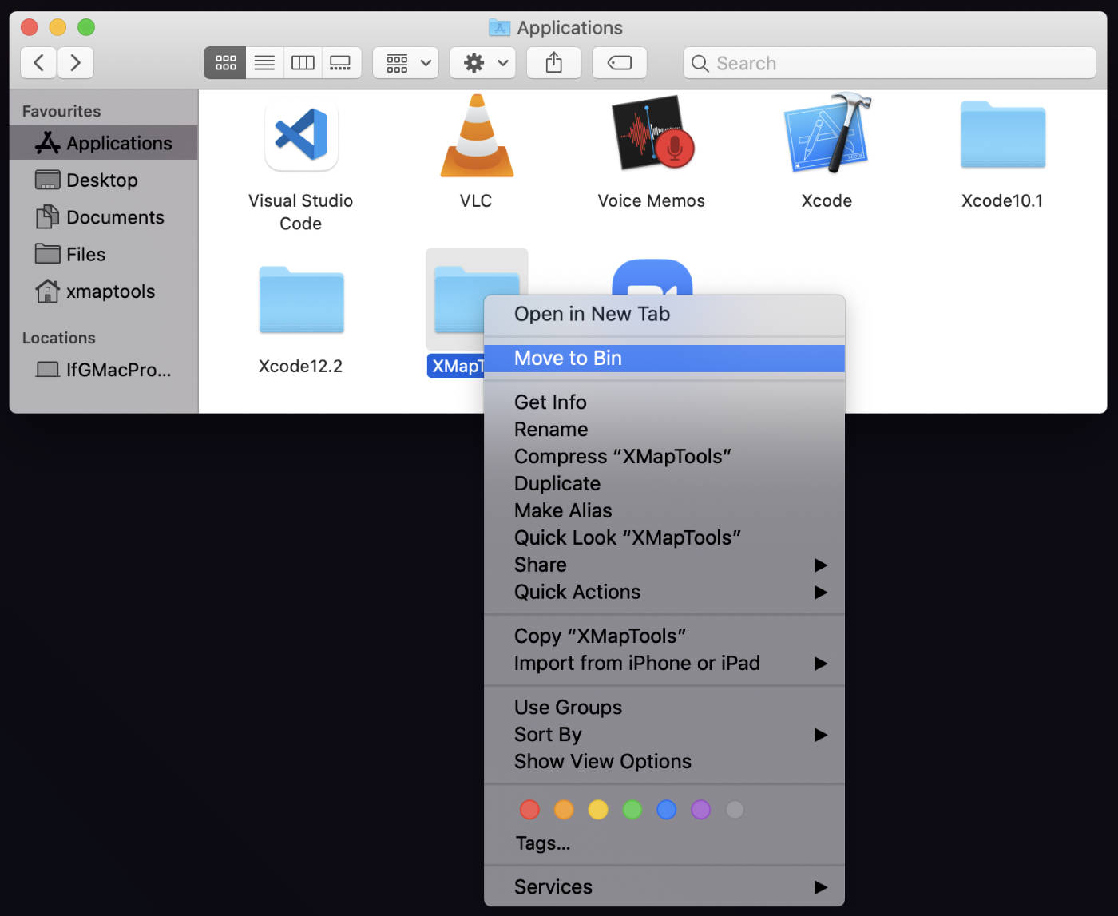Viewport: 1118px width, 916px height.
Task: Choose Use Groups
Action: coord(664,707)
